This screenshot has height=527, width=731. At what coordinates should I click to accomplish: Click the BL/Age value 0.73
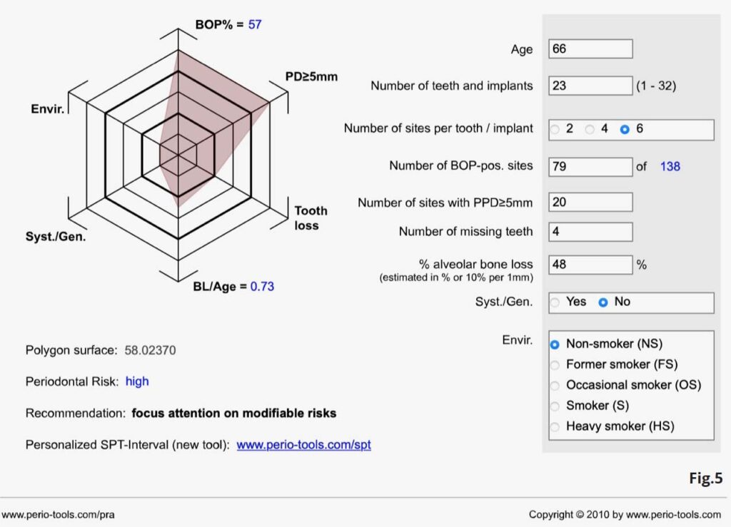click(261, 287)
